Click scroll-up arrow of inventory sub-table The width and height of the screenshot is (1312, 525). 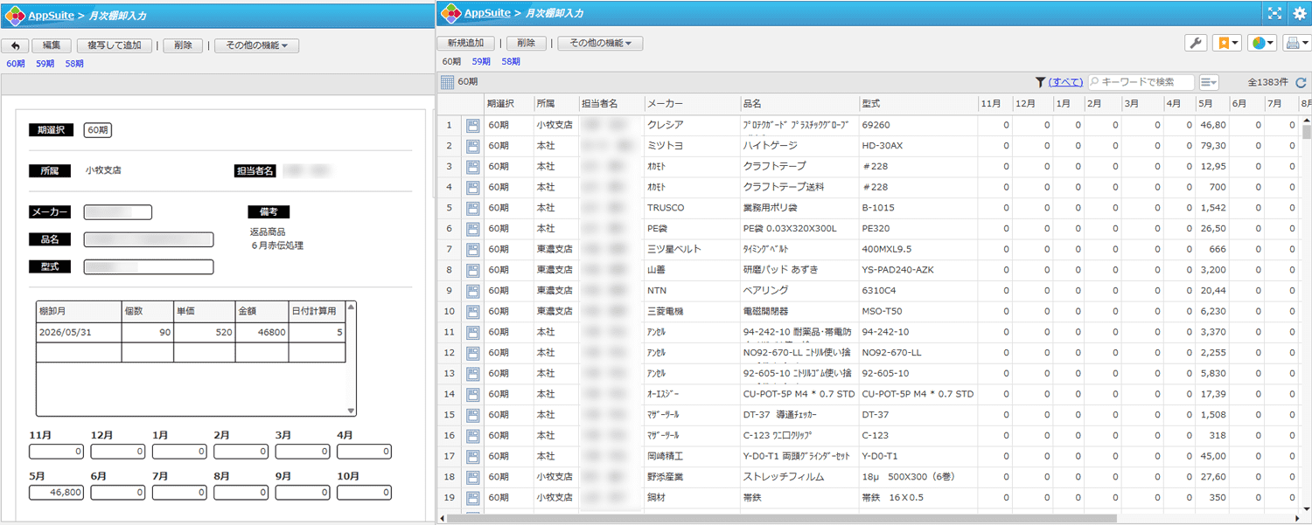pos(351,307)
